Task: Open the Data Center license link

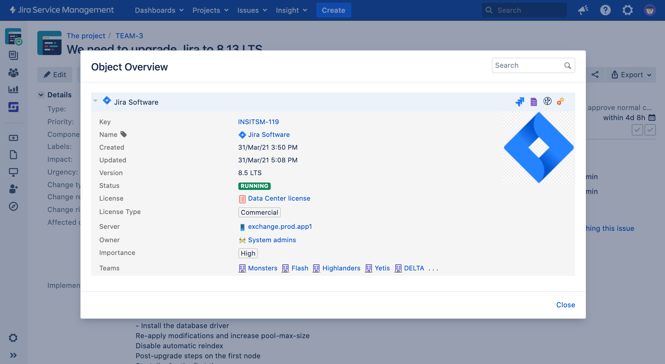Action: coord(279,198)
